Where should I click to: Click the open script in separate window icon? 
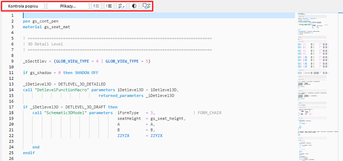[x=147, y=6]
